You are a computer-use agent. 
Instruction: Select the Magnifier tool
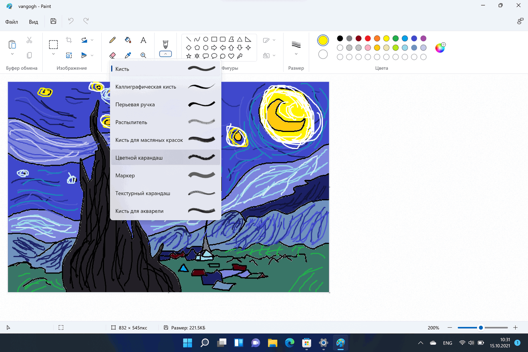click(143, 55)
